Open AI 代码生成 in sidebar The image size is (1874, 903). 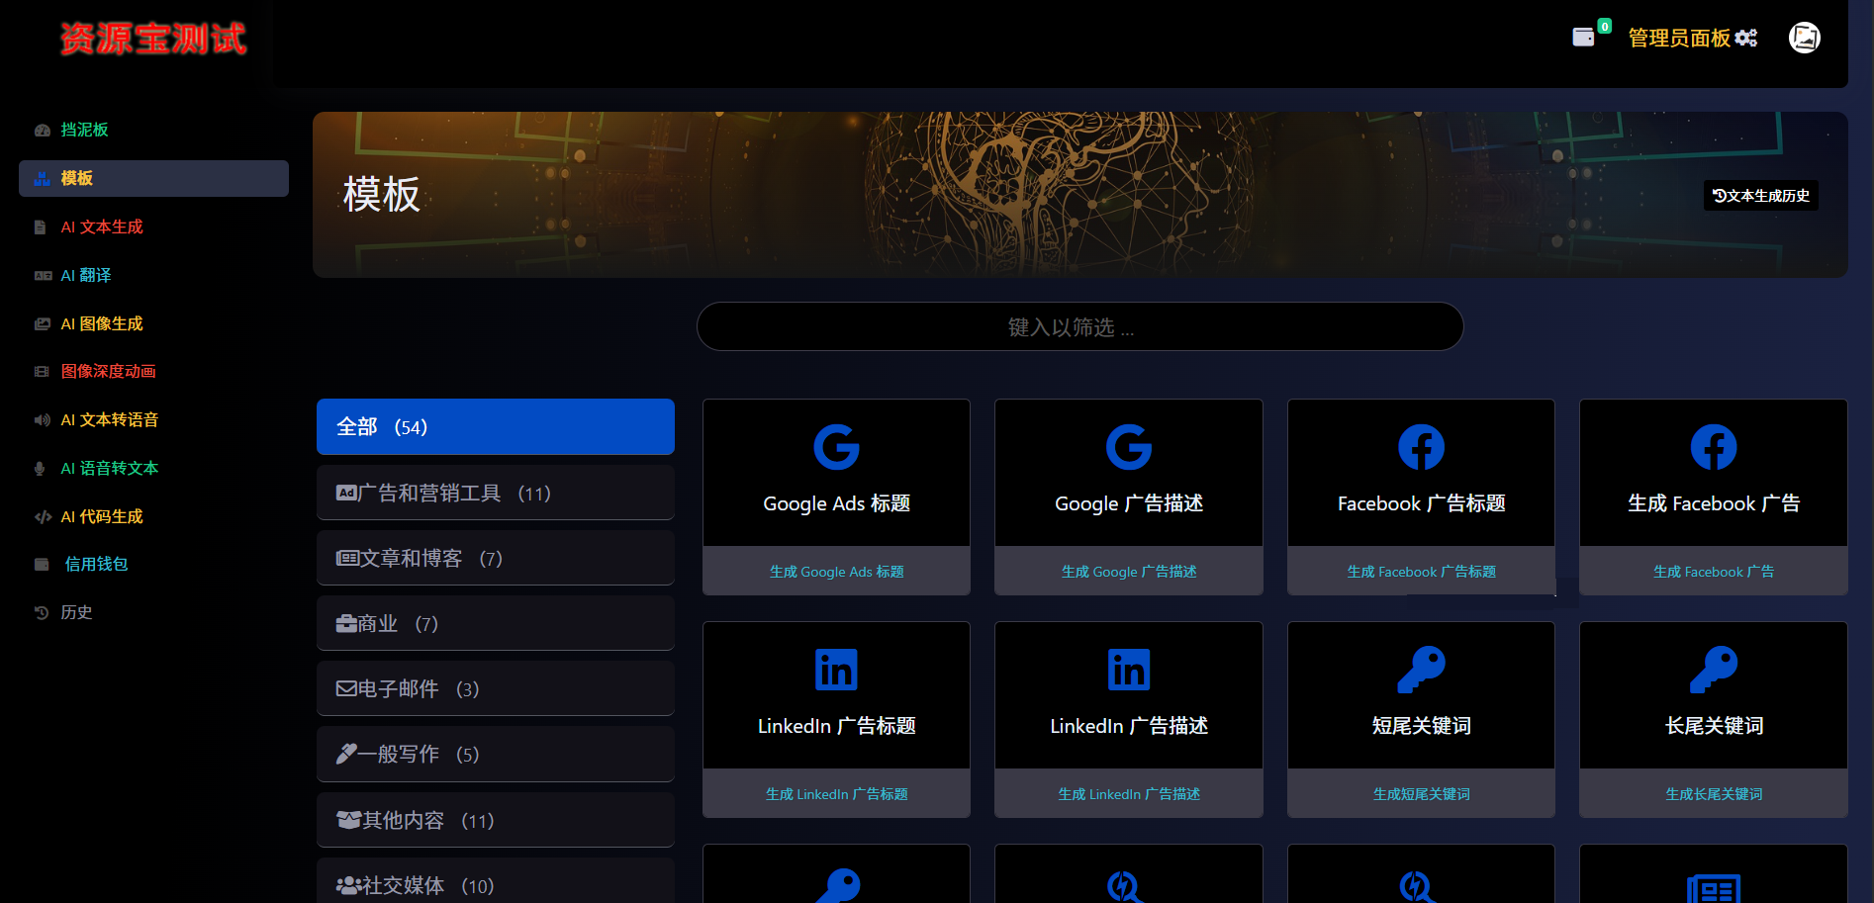102,516
